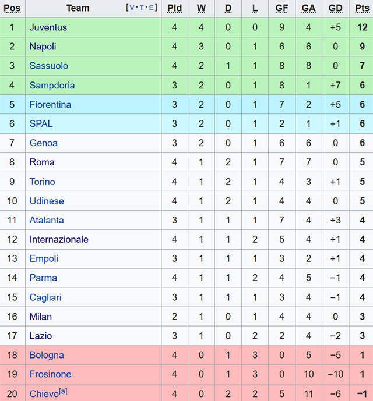Image resolution: width=373 pixels, height=401 pixels.
Task: Select the Sampdoria link
Action: click(52, 85)
